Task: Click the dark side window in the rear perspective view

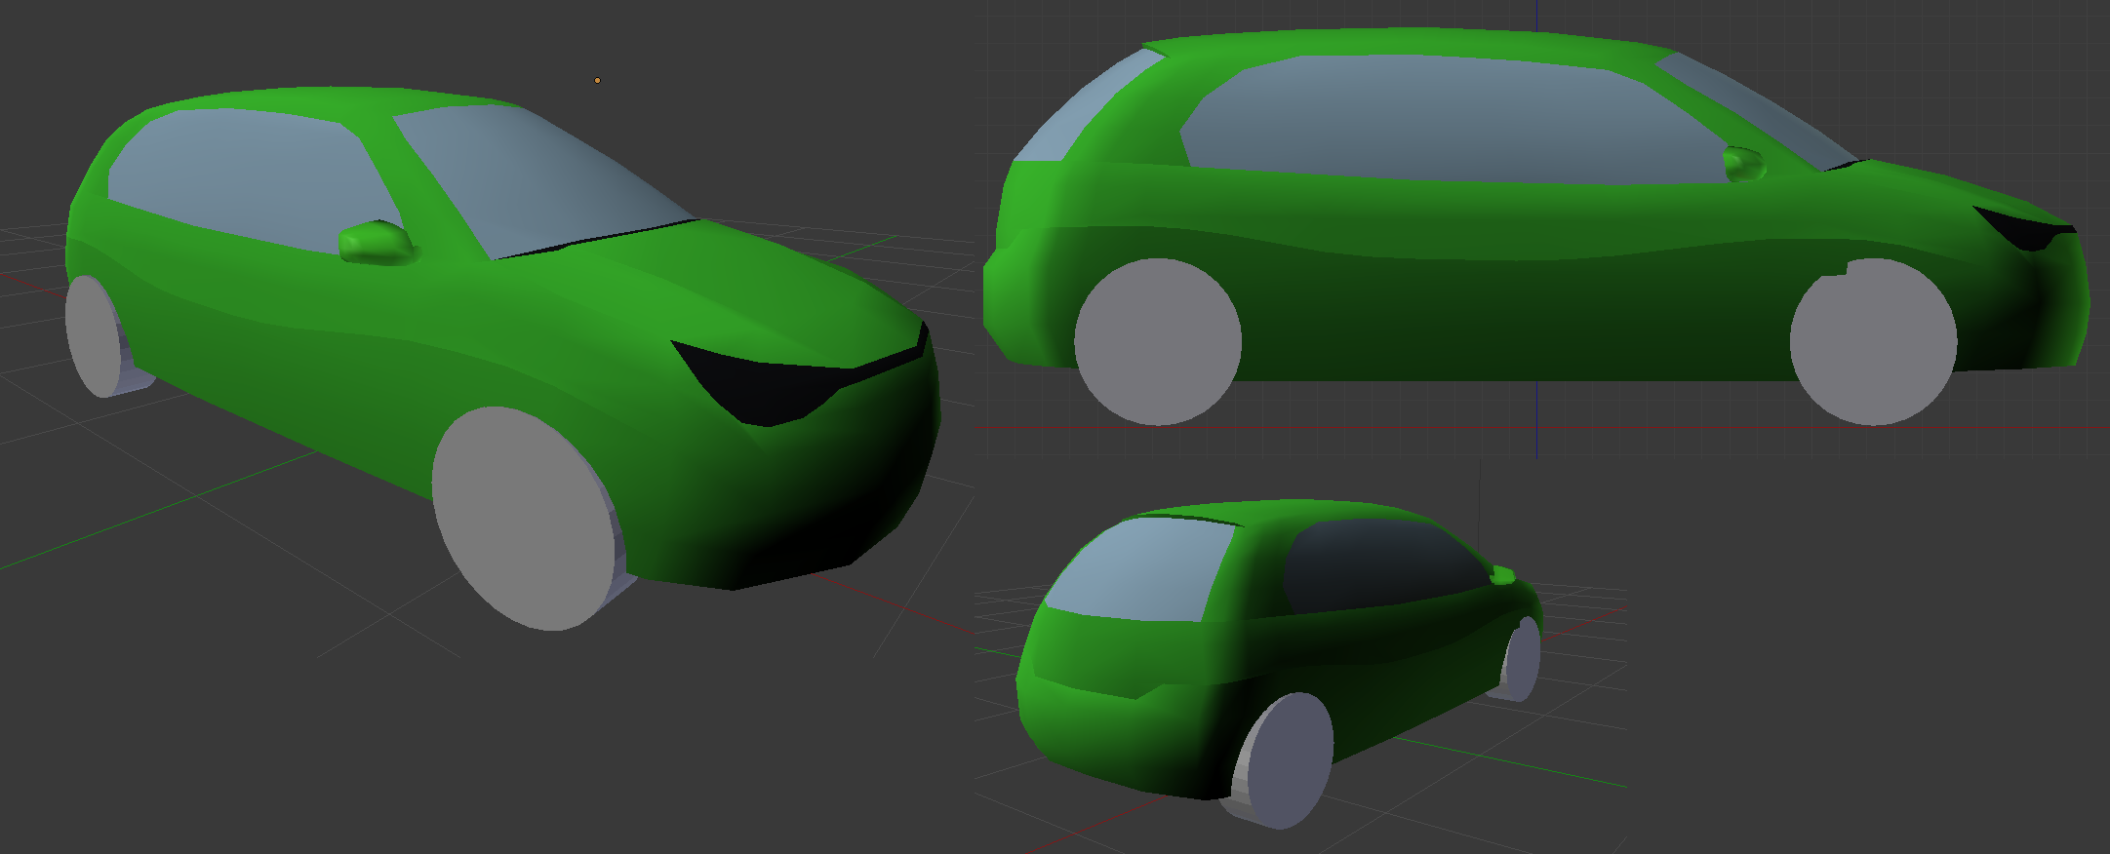Action: point(1380,567)
